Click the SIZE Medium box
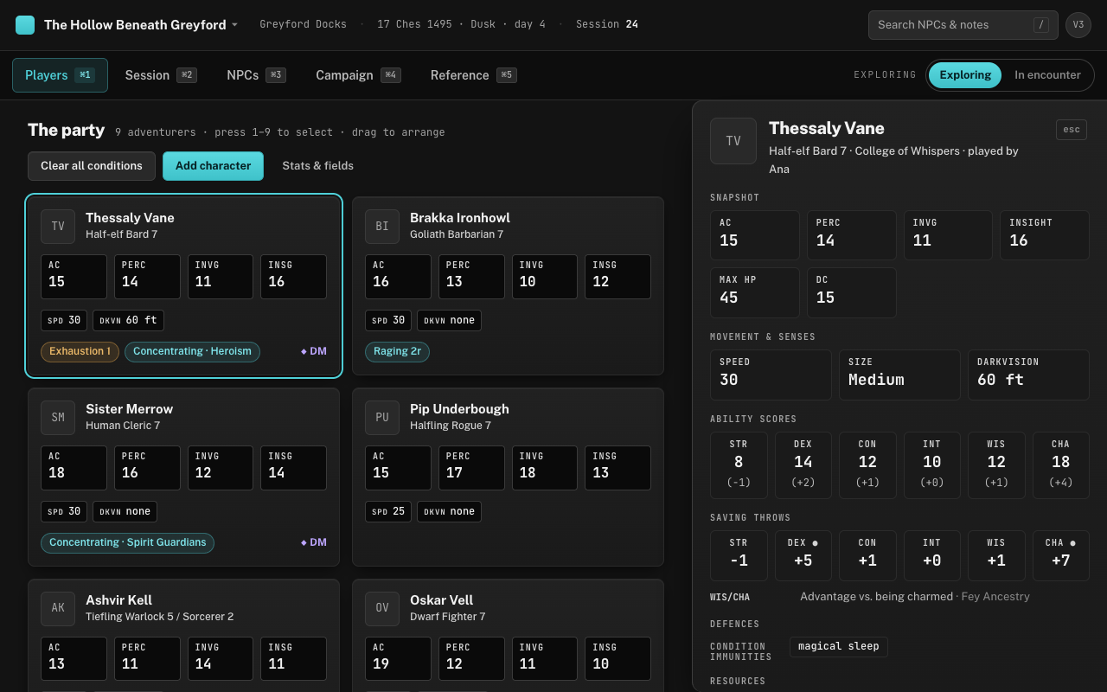Viewport: 1107px width, 692px height. tap(899, 375)
